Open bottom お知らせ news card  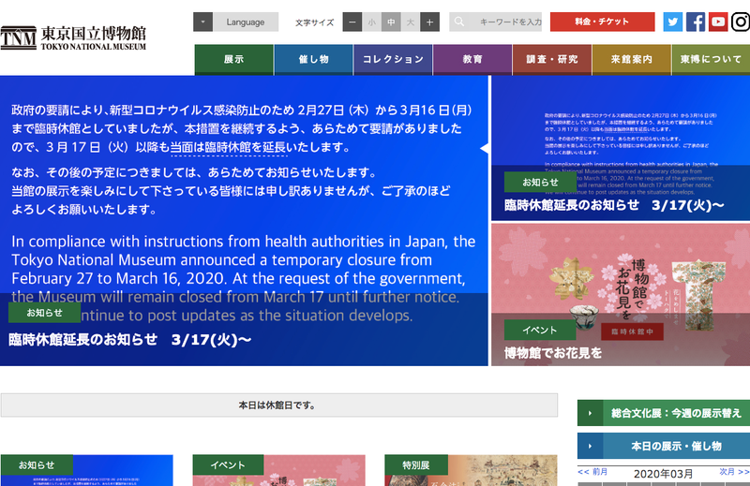[86, 470]
